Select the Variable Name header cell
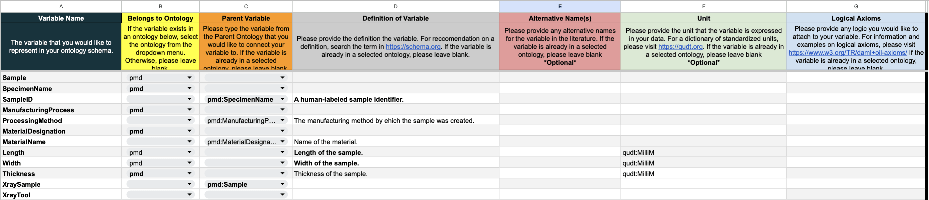Image resolution: width=929 pixels, height=200 pixels. (61, 18)
